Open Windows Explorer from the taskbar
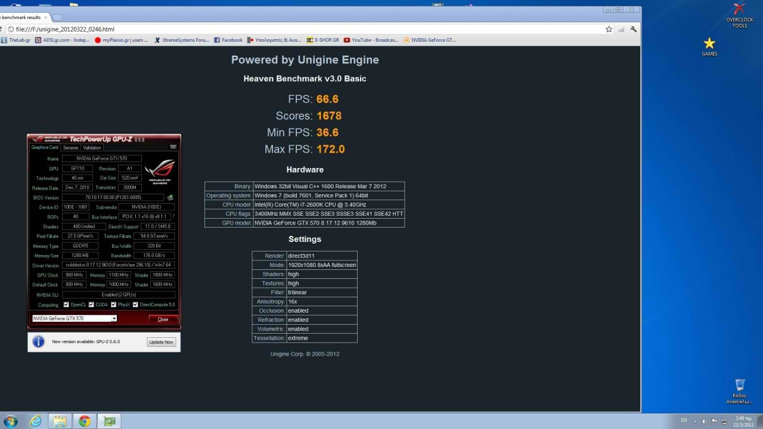Screen dimensions: 763x429 [60, 421]
